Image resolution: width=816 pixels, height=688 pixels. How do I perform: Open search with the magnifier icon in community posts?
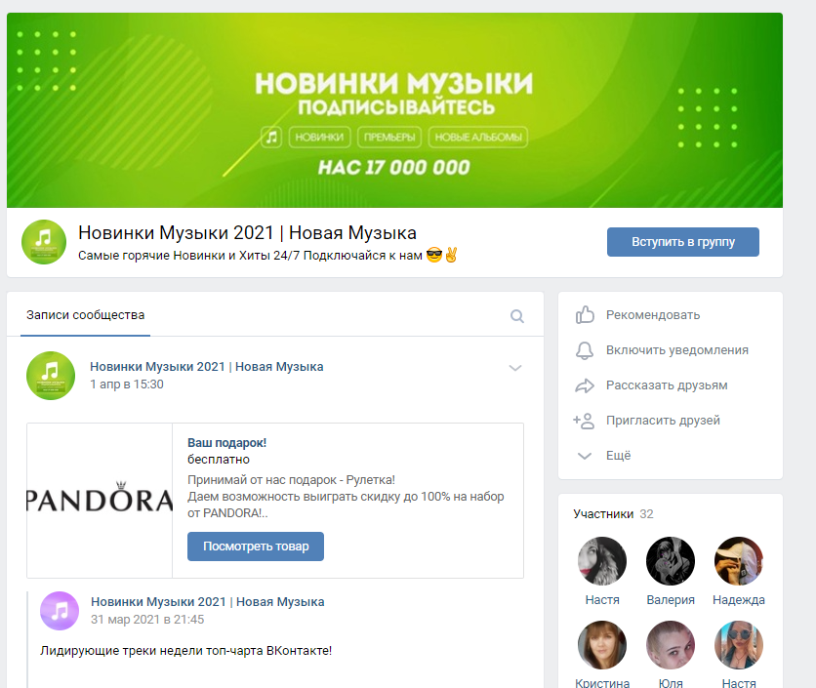pos(517,316)
